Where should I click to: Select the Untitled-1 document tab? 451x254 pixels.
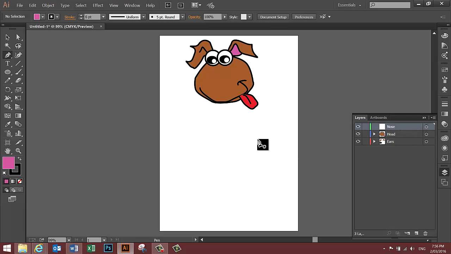click(x=62, y=26)
